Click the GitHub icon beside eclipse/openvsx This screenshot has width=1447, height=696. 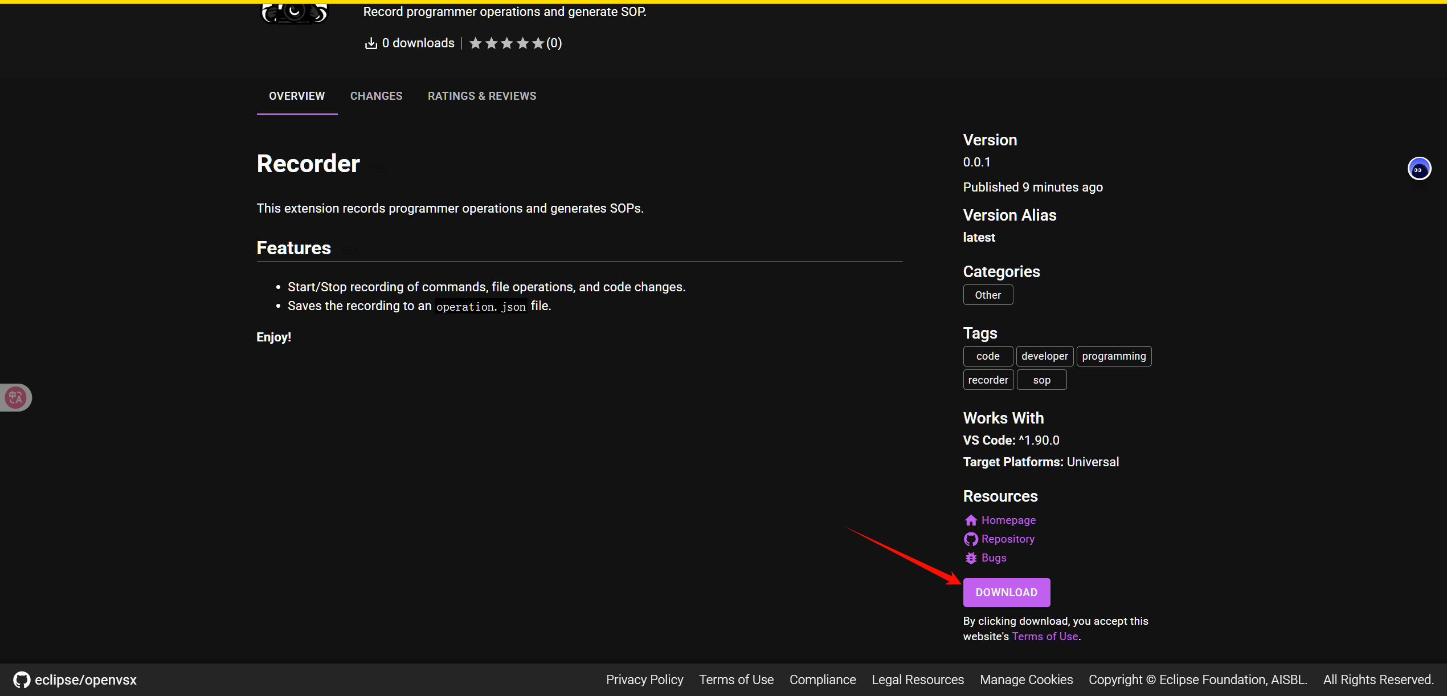pos(22,679)
